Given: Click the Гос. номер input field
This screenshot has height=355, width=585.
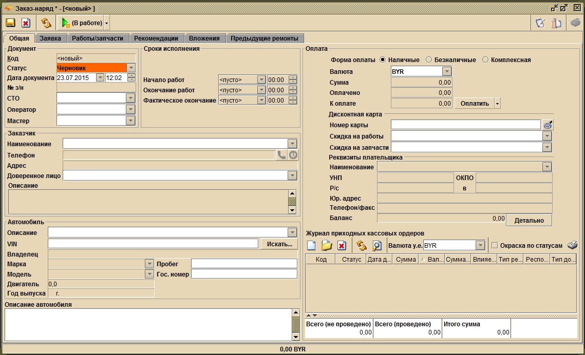Looking at the screenshot, I should (244, 274).
